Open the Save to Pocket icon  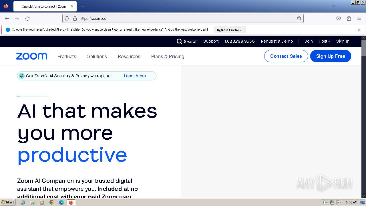339,18
